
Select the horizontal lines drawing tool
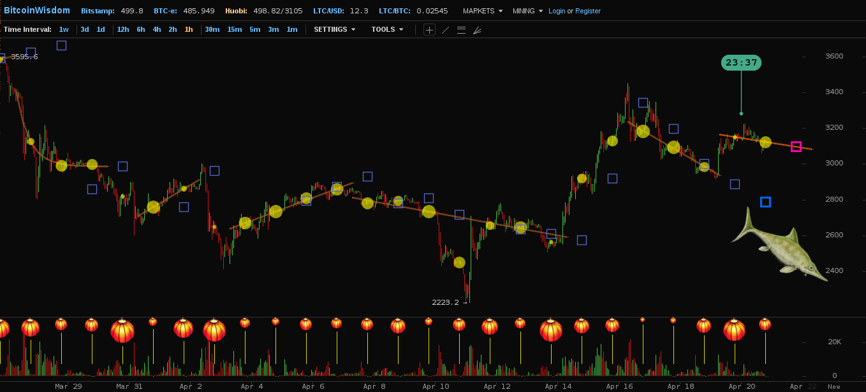461,30
